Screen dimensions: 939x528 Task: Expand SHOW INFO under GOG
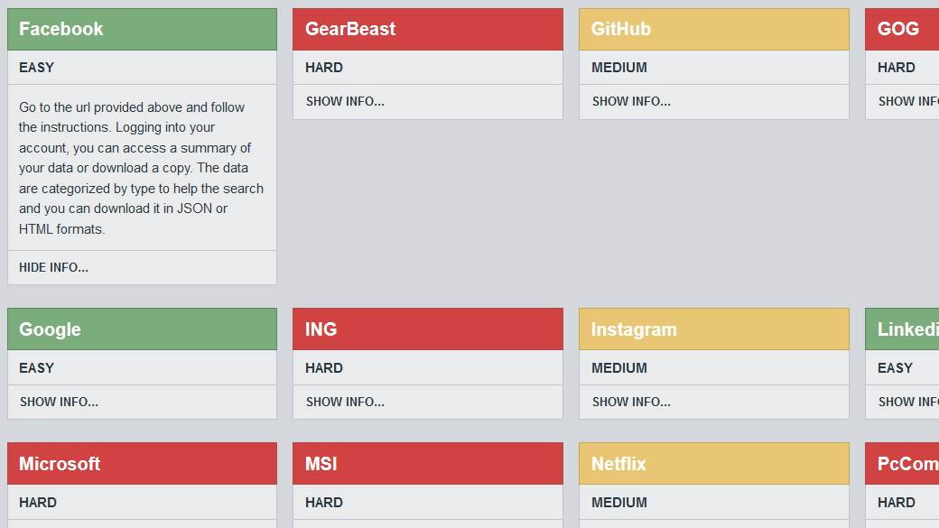907,101
